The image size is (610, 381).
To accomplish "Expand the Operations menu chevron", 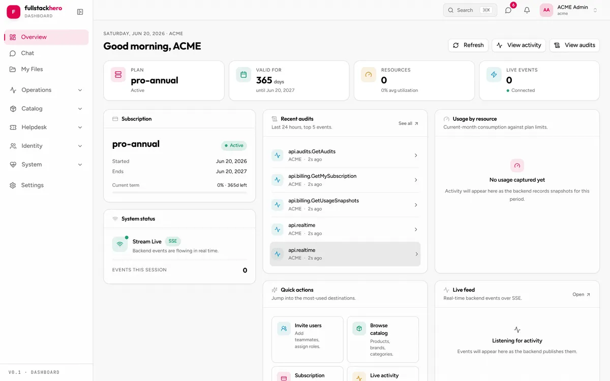I will 80,90.
